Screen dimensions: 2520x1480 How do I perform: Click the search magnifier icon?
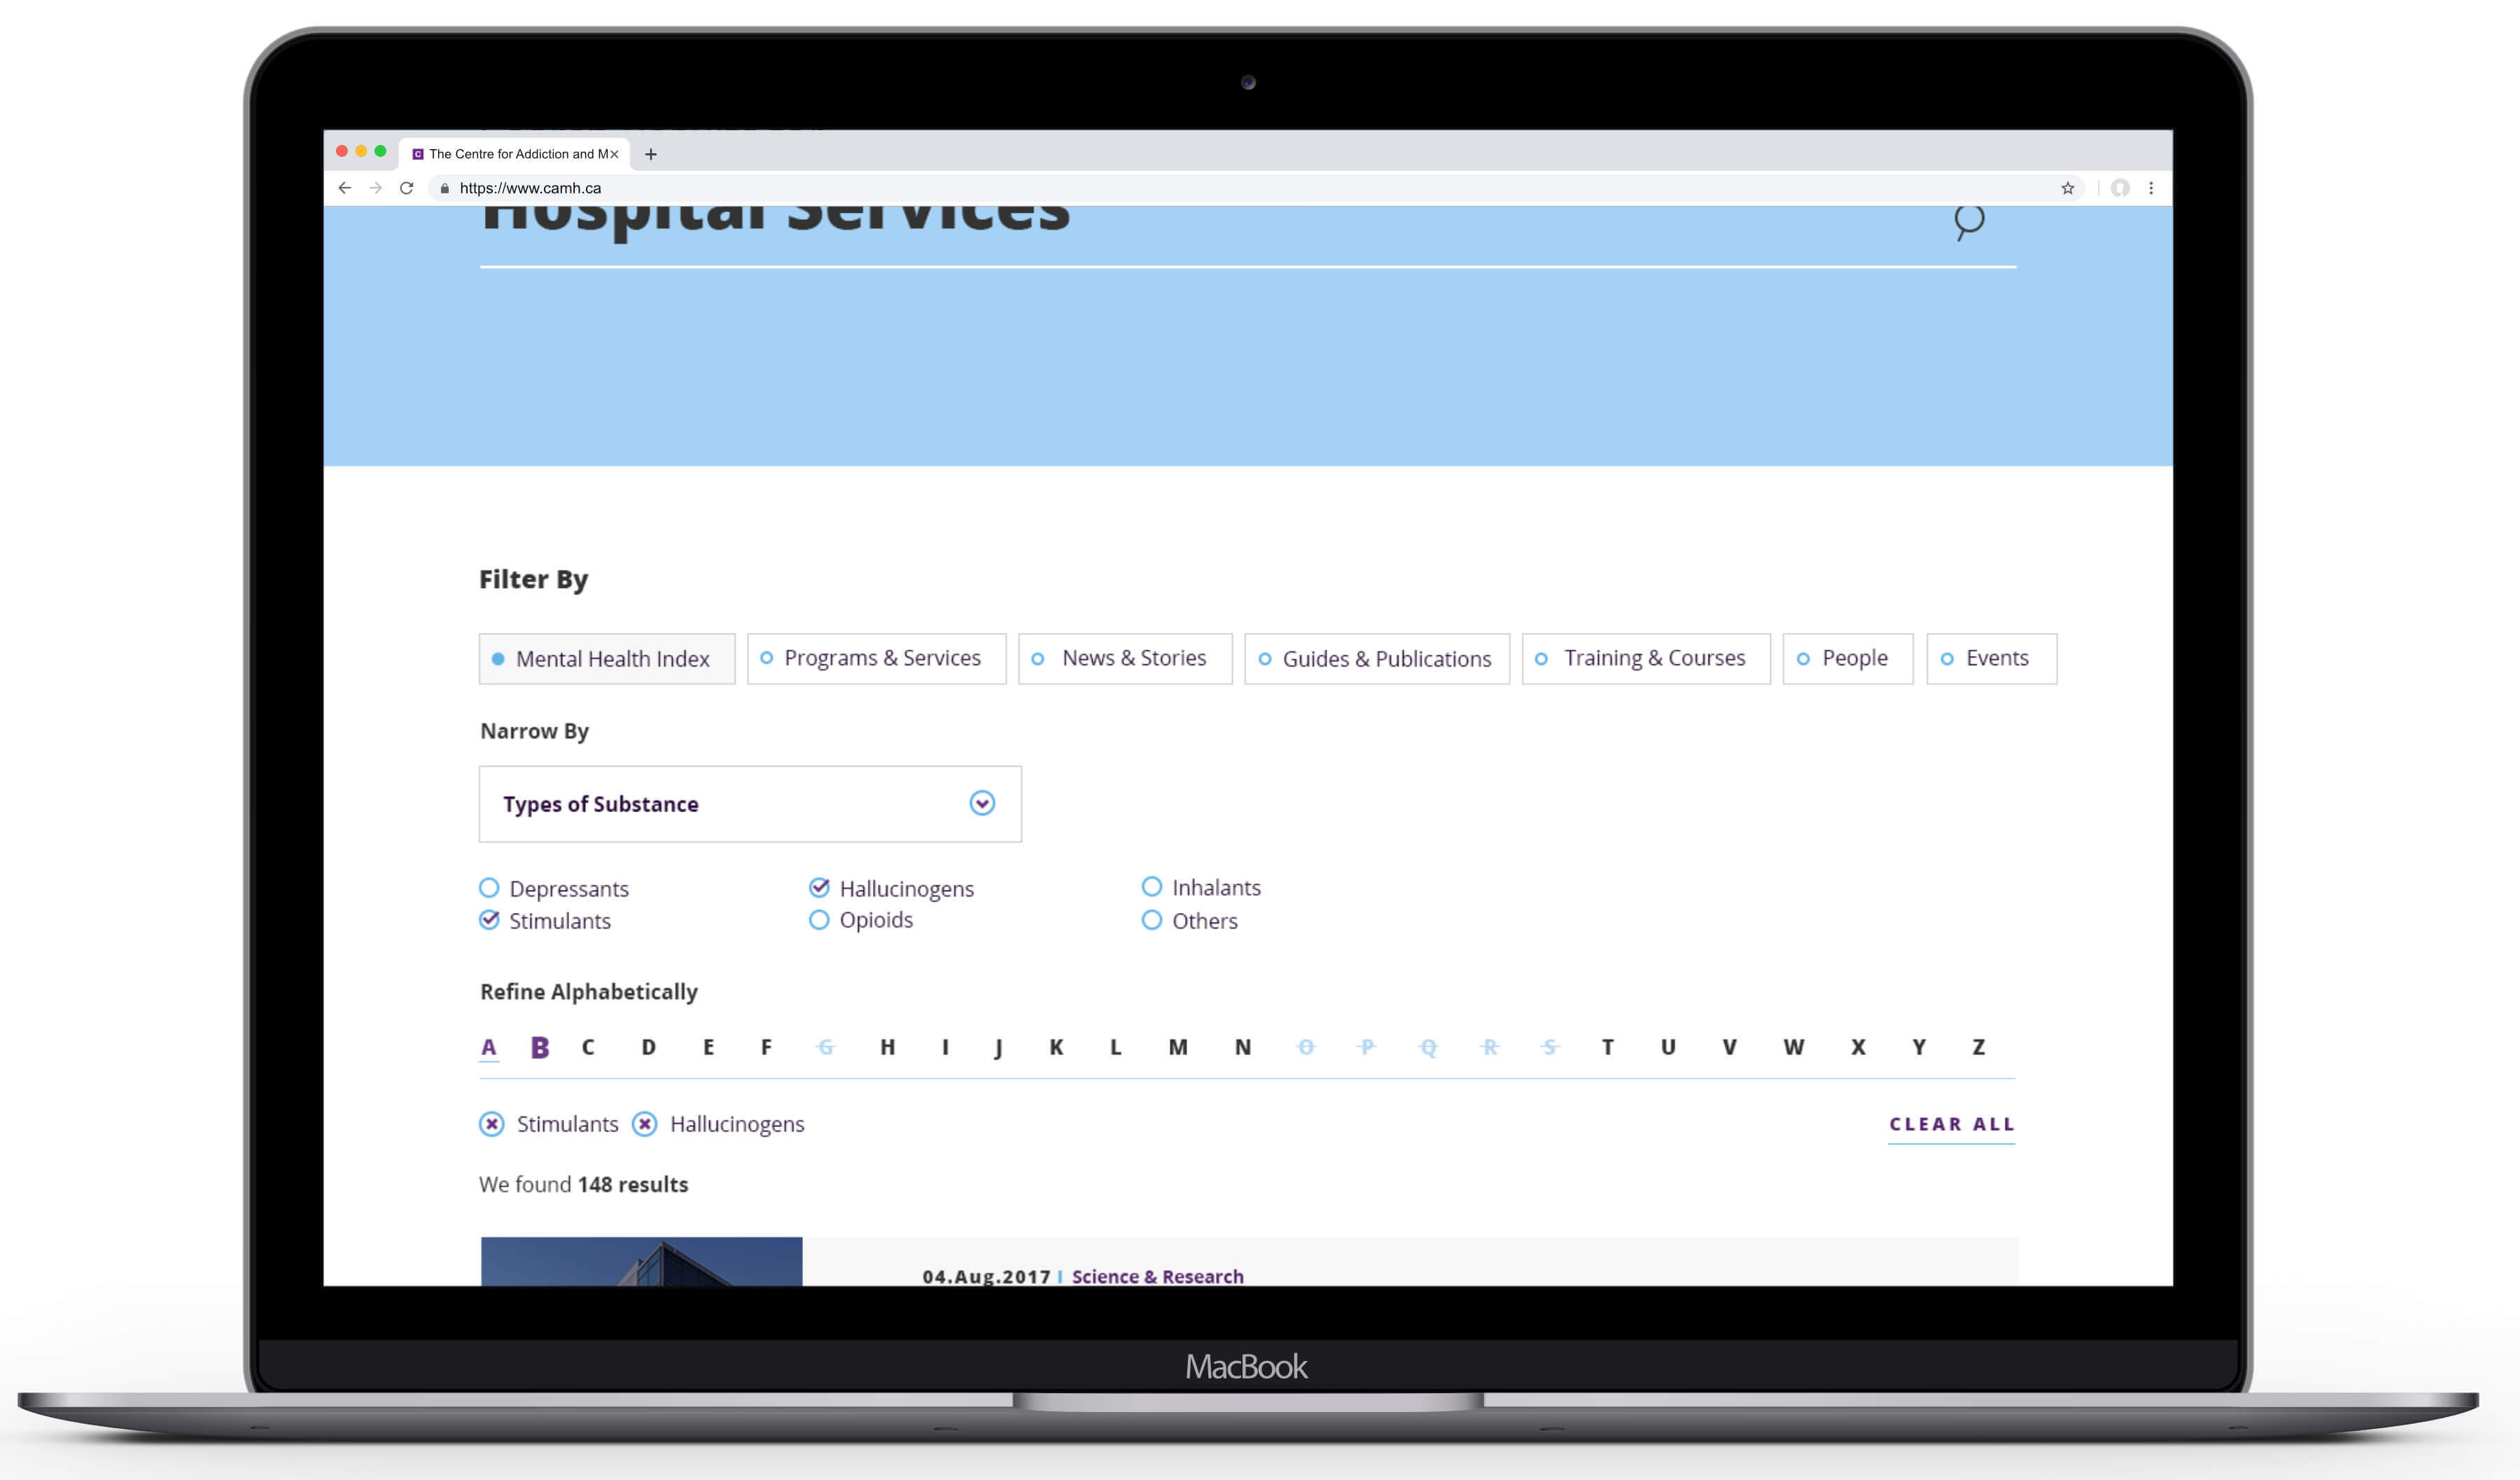(1968, 222)
